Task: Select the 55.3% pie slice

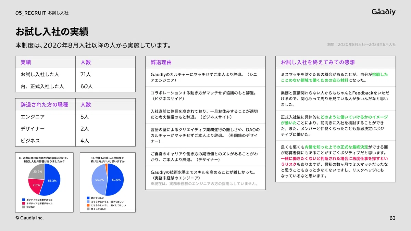Action: [x=51, y=180]
